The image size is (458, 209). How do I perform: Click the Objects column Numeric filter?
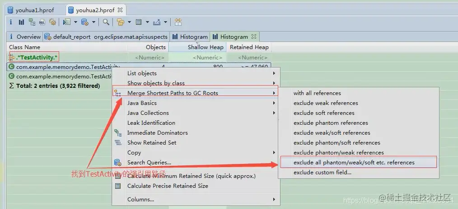tap(150, 58)
